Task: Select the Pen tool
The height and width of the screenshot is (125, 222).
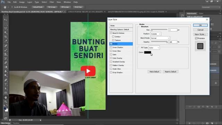Action: (x=6, y=80)
